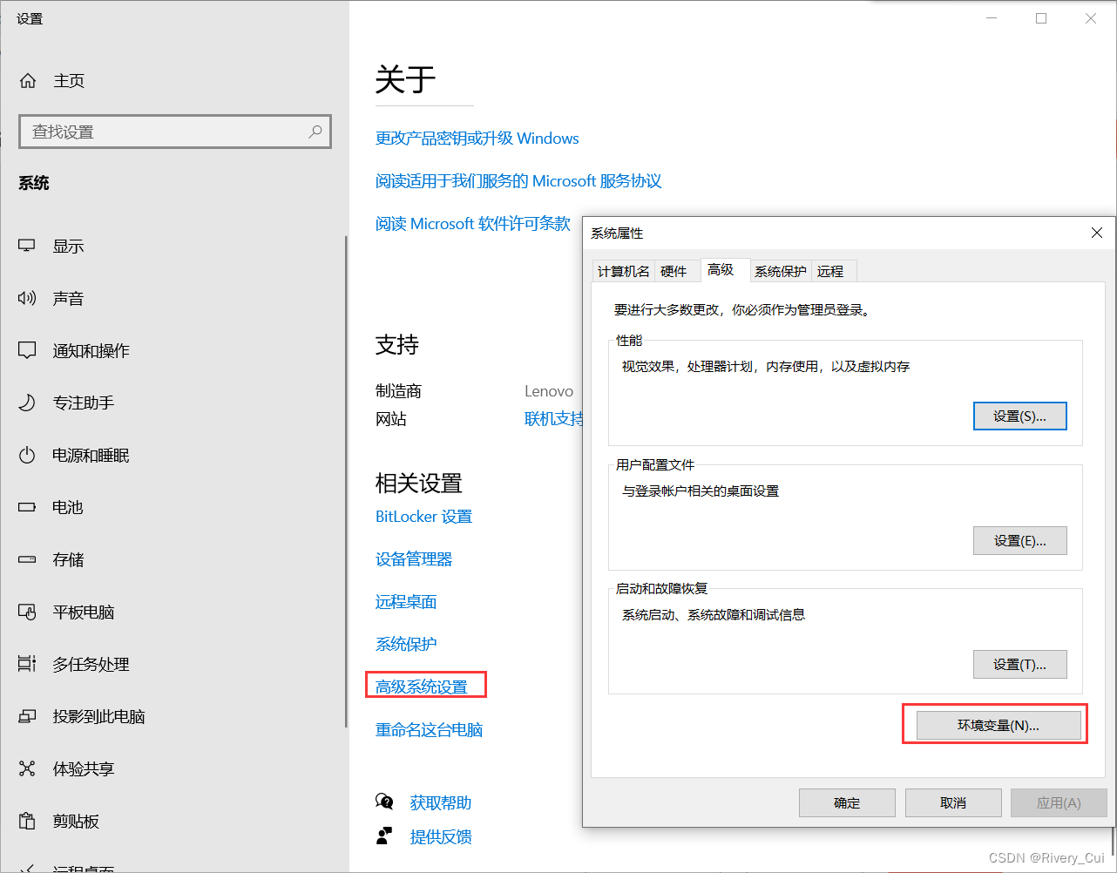Select the 电池 icon
This screenshot has height=873, width=1117.
point(28,507)
